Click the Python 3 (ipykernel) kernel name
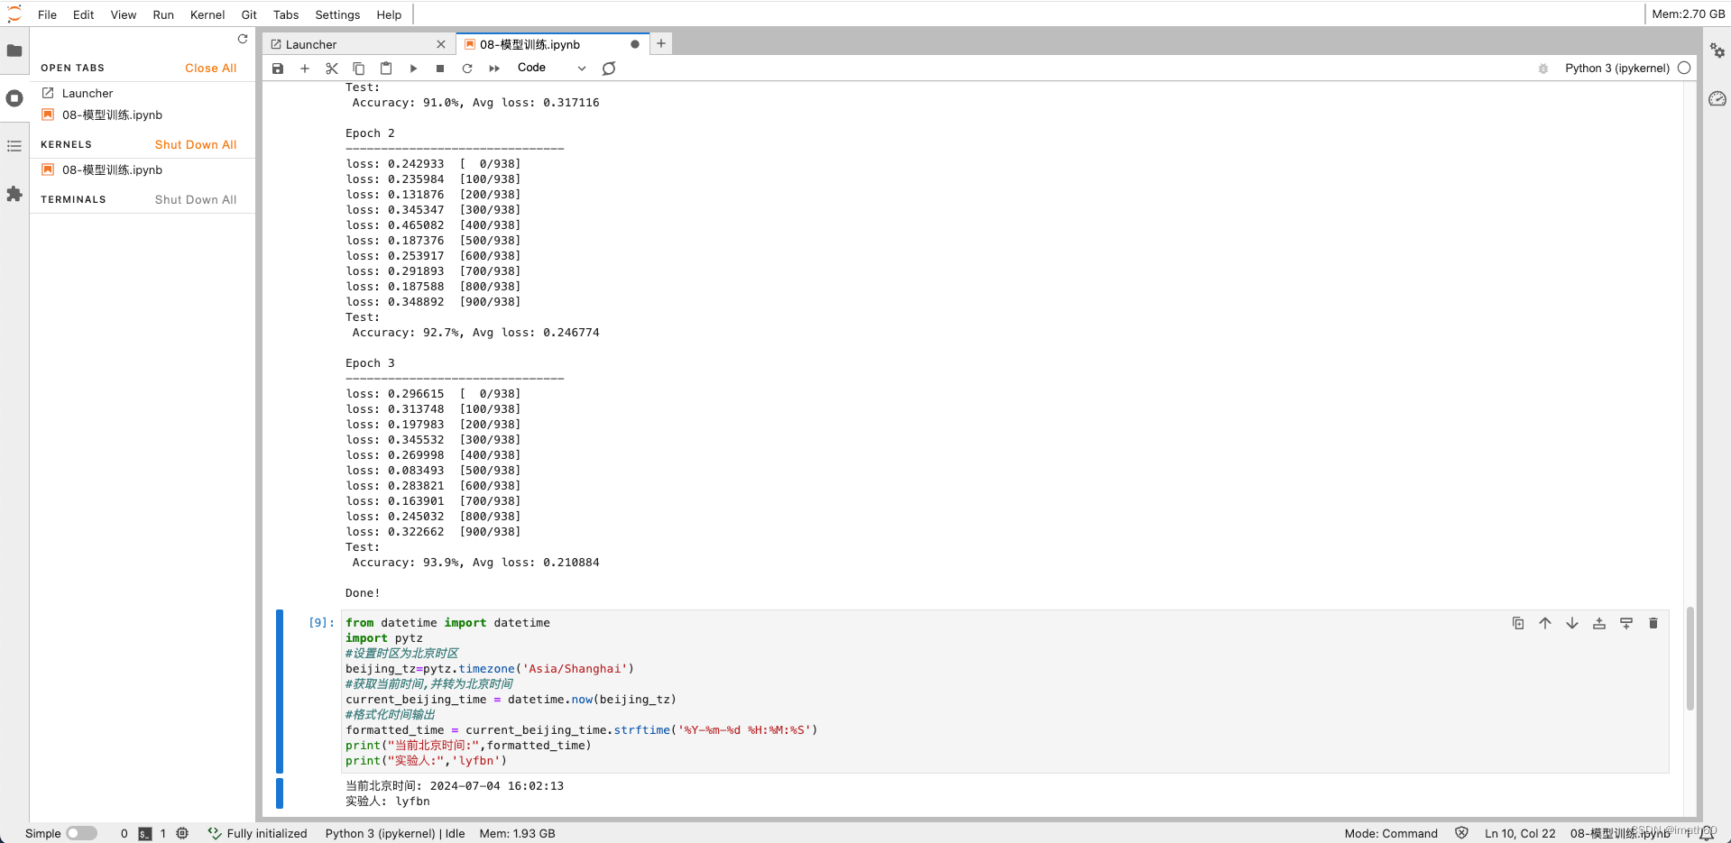This screenshot has width=1731, height=843. [x=1617, y=69]
